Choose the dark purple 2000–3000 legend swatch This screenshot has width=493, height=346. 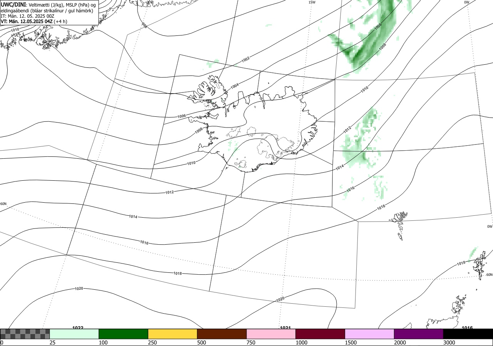click(x=419, y=334)
